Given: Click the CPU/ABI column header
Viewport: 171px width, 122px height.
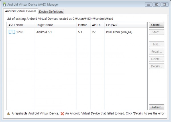Looking at the screenshot, I should (125, 25).
